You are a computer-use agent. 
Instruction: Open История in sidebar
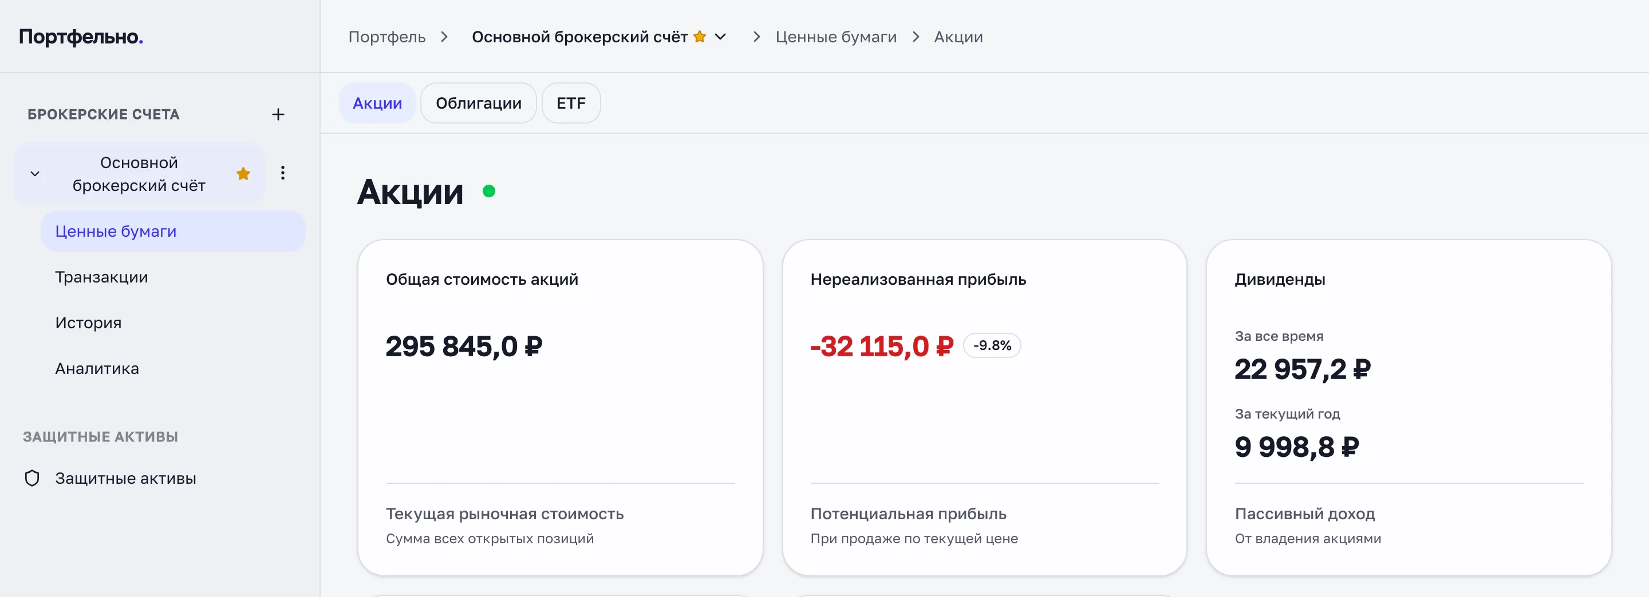[x=88, y=323]
